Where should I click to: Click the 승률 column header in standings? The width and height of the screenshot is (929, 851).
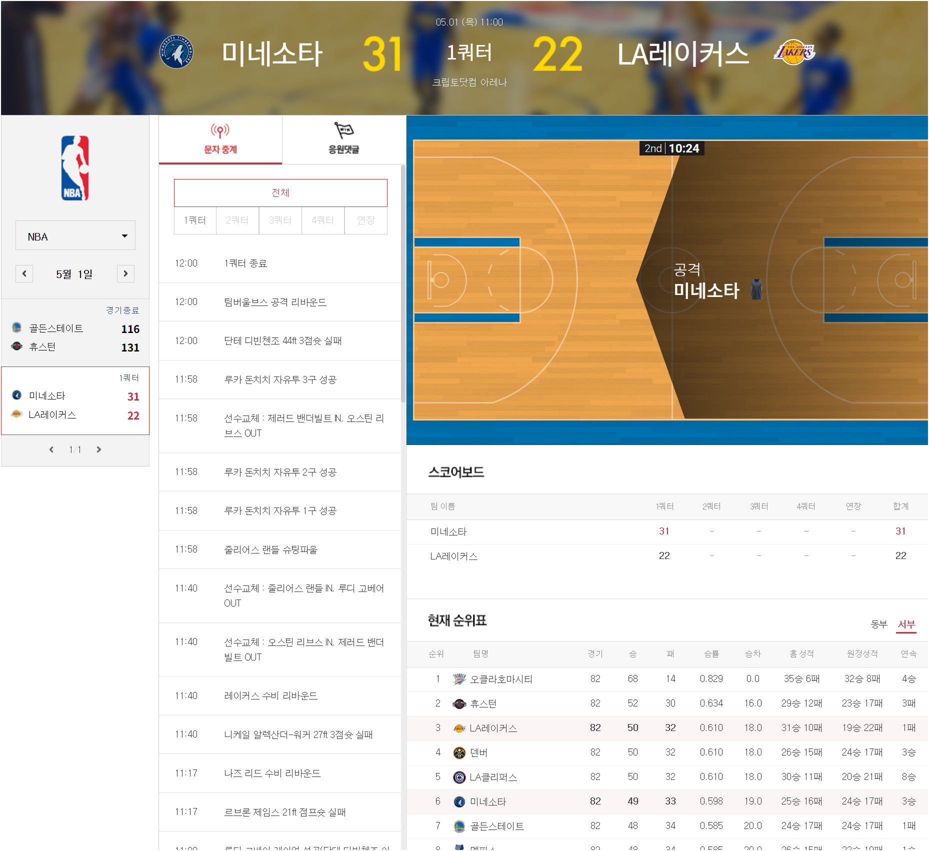click(x=711, y=653)
